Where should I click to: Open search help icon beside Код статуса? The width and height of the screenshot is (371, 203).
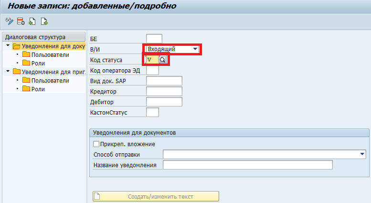pyautogui.click(x=163, y=60)
